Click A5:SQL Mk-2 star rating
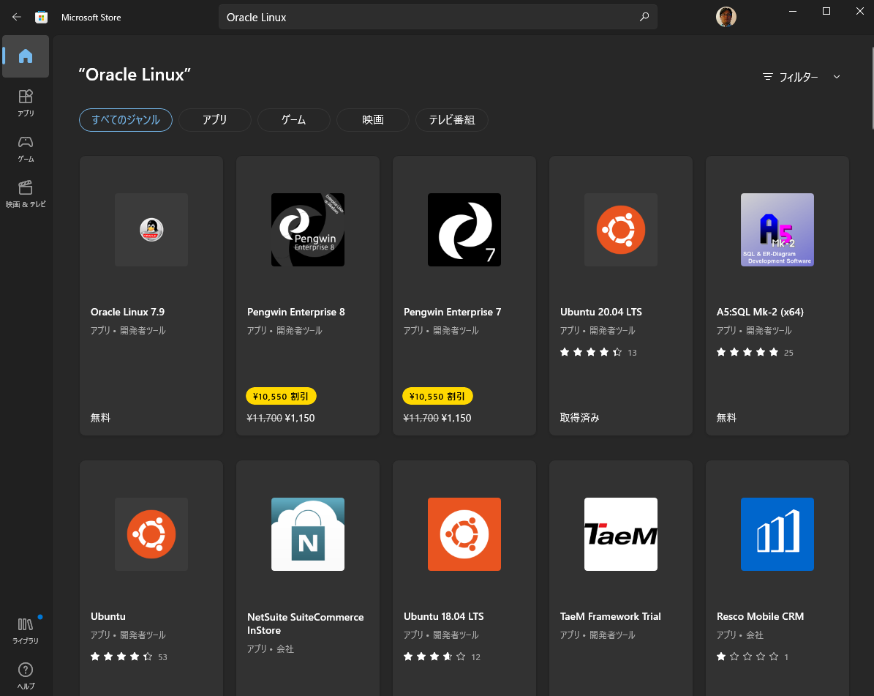 (x=747, y=353)
